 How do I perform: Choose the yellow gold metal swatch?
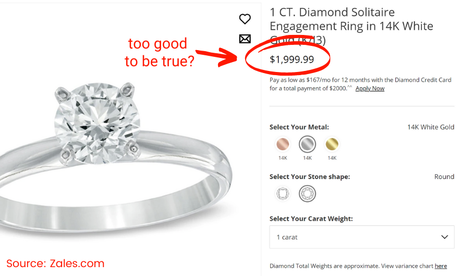pyautogui.click(x=332, y=144)
